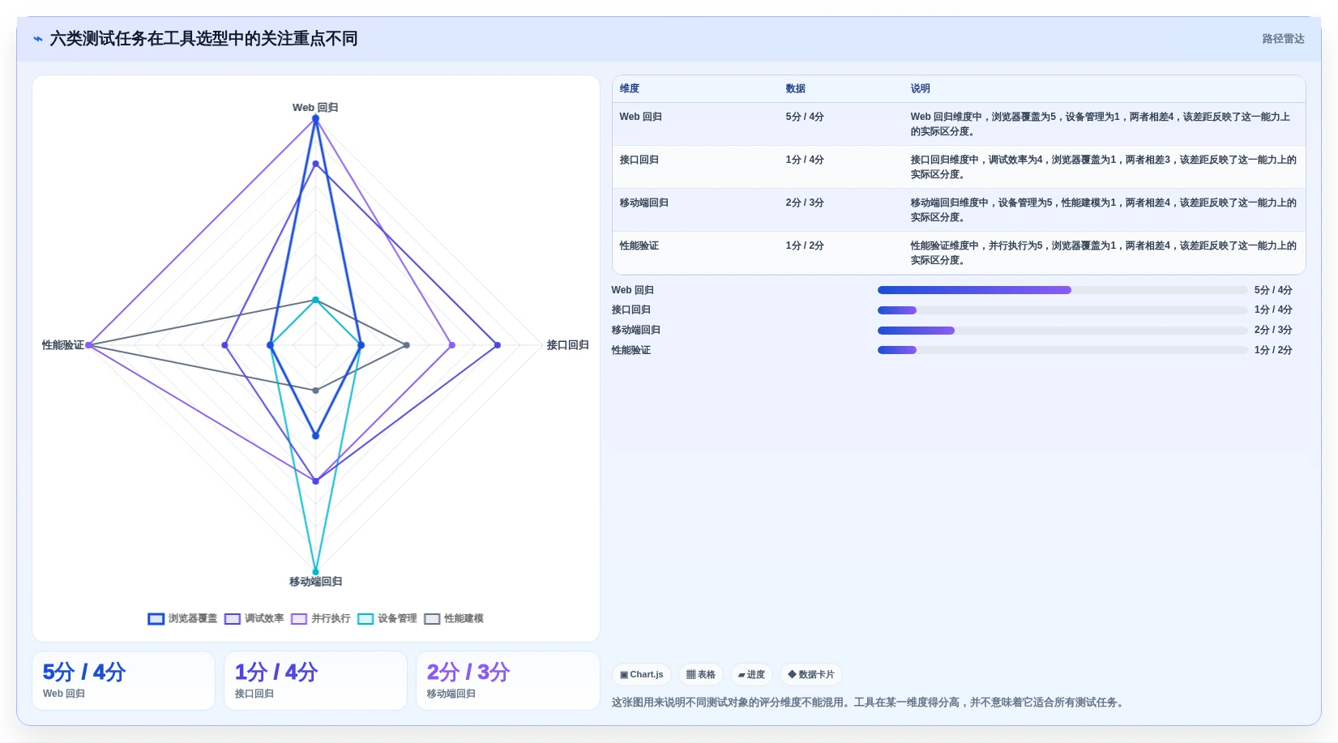Open the 1分 / 4分 接口回归 data card
The height and width of the screenshot is (743, 1338).
click(x=315, y=681)
